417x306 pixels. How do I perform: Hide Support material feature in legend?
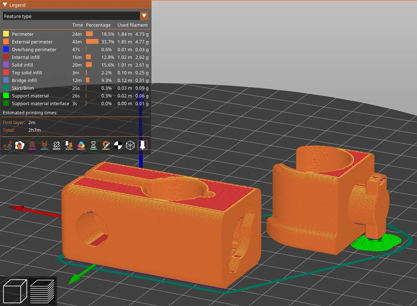(x=30, y=96)
